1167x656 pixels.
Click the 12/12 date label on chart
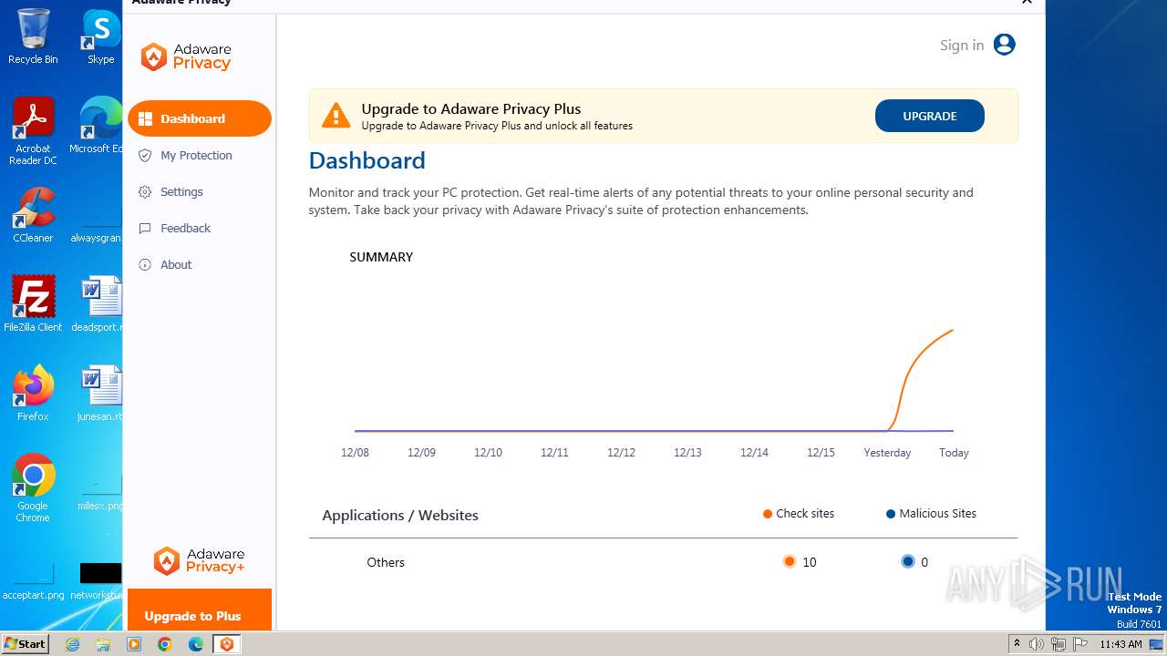(x=621, y=453)
